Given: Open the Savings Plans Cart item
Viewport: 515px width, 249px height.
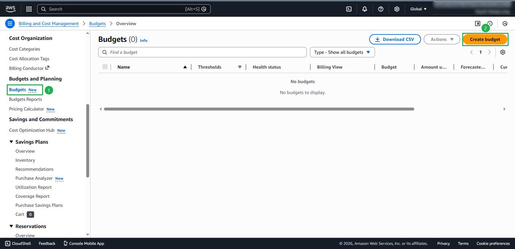Looking at the screenshot, I should tap(20, 214).
